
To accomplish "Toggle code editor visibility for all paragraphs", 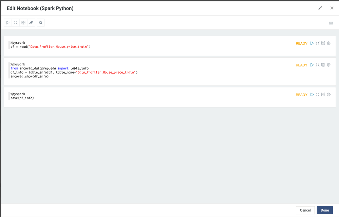I will pos(16,23).
